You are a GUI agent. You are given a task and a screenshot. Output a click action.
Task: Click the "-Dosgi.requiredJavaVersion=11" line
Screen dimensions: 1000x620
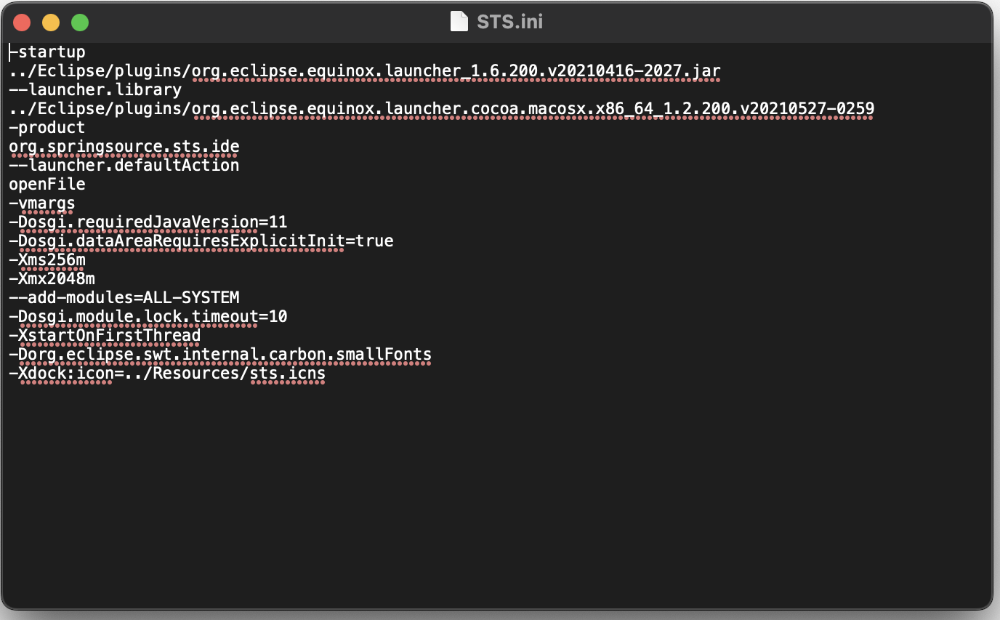[x=148, y=222]
